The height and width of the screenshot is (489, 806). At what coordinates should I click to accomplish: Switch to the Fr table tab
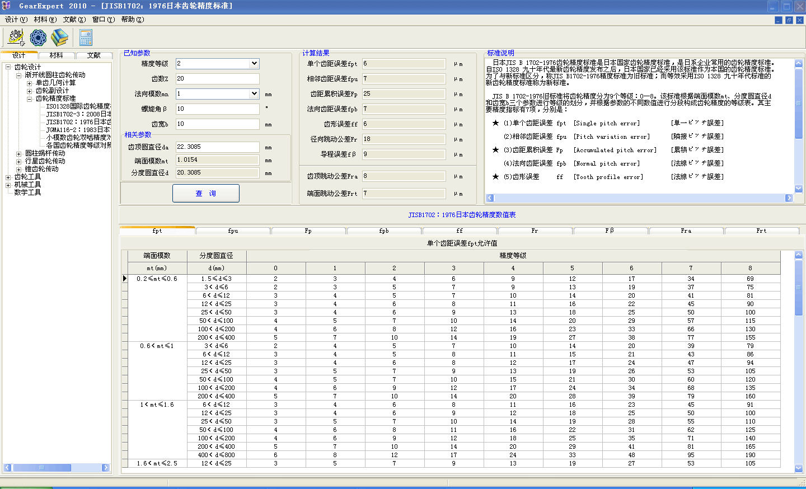535,231
